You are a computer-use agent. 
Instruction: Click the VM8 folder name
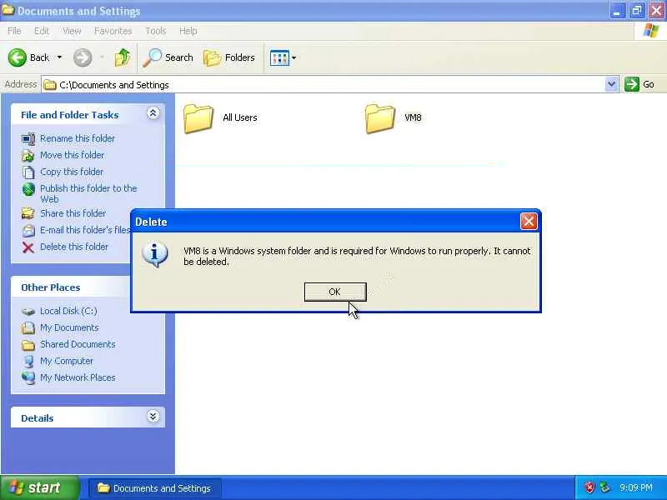[x=413, y=117]
